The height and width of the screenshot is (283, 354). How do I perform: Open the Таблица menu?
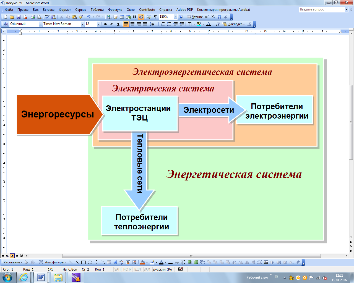click(97, 10)
